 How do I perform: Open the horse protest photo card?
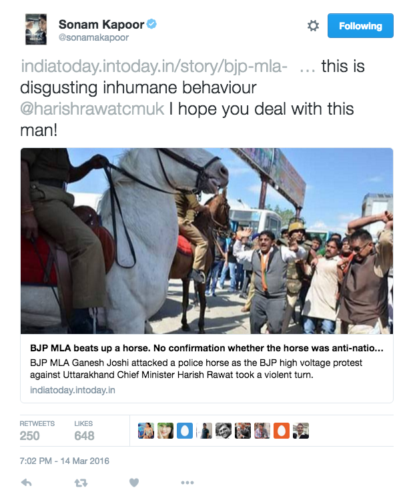click(207, 241)
